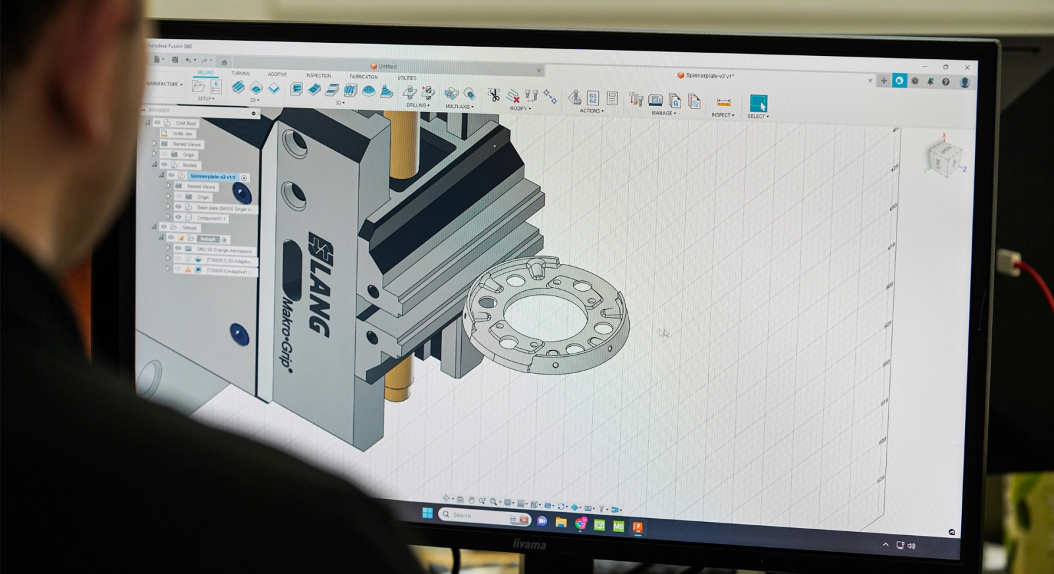Click the Multi-Axis Contour icon
The width and height of the screenshot is (1054, 574).
[x=469, y=94]
